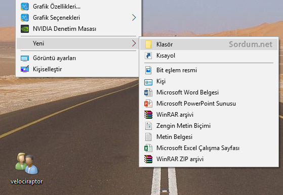
Task: Open NVIDIA Denetim Masası entry
Action: (79, 29)
